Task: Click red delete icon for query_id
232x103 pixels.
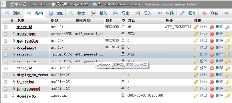Action: (212, 27)
